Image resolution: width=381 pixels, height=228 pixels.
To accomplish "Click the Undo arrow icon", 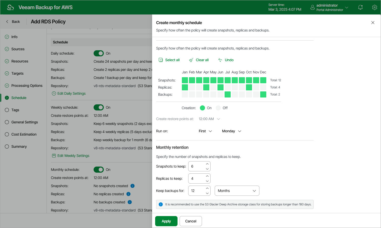I will 220,60.
